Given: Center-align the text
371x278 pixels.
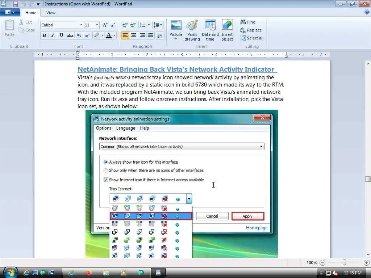Looking at the screenshot, I should point(134,35).
